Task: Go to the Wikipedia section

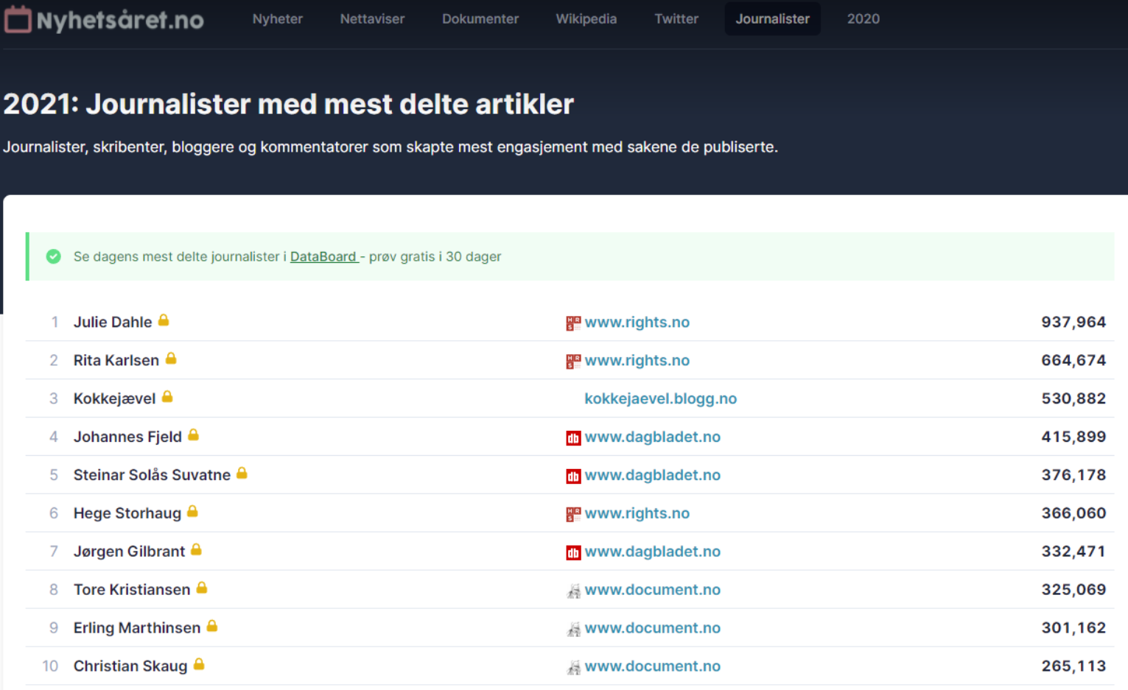Action: [586, 19]
